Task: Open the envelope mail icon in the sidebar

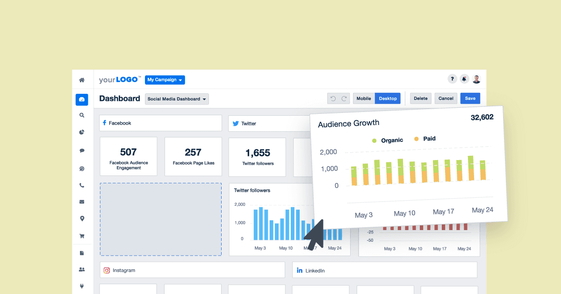Action: point(82,202)
